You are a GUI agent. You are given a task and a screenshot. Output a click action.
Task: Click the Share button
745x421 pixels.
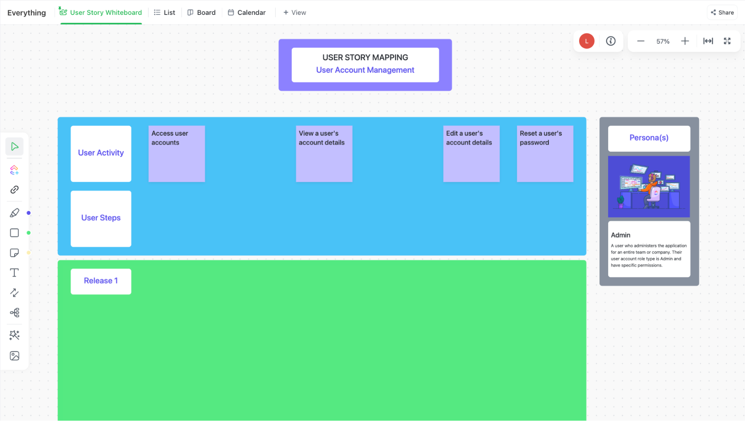coord(722,12)
